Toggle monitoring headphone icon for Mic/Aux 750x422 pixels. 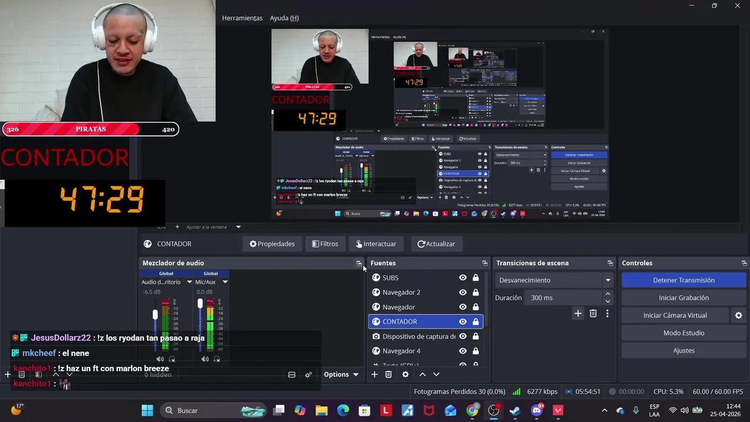pyautogui.click(x=216, y=359)
